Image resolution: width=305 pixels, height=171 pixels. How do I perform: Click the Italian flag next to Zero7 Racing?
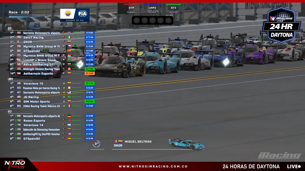pyautogui.click(x=69, y=37)
